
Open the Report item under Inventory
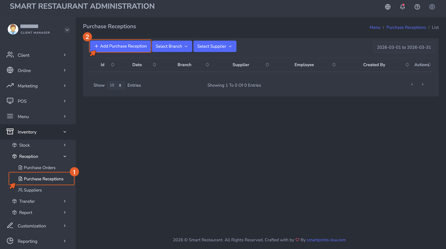[26, 212]
